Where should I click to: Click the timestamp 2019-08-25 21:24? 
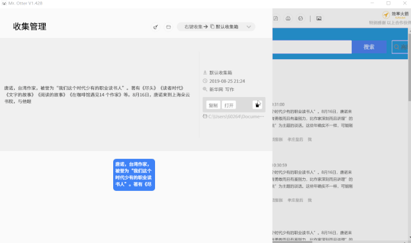coord(227,81)
